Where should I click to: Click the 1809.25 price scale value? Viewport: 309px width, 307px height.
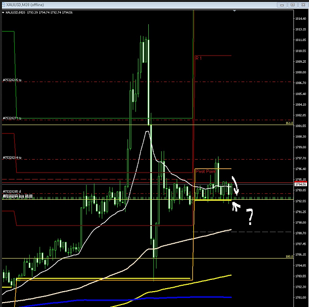click(x=301, y=61)
